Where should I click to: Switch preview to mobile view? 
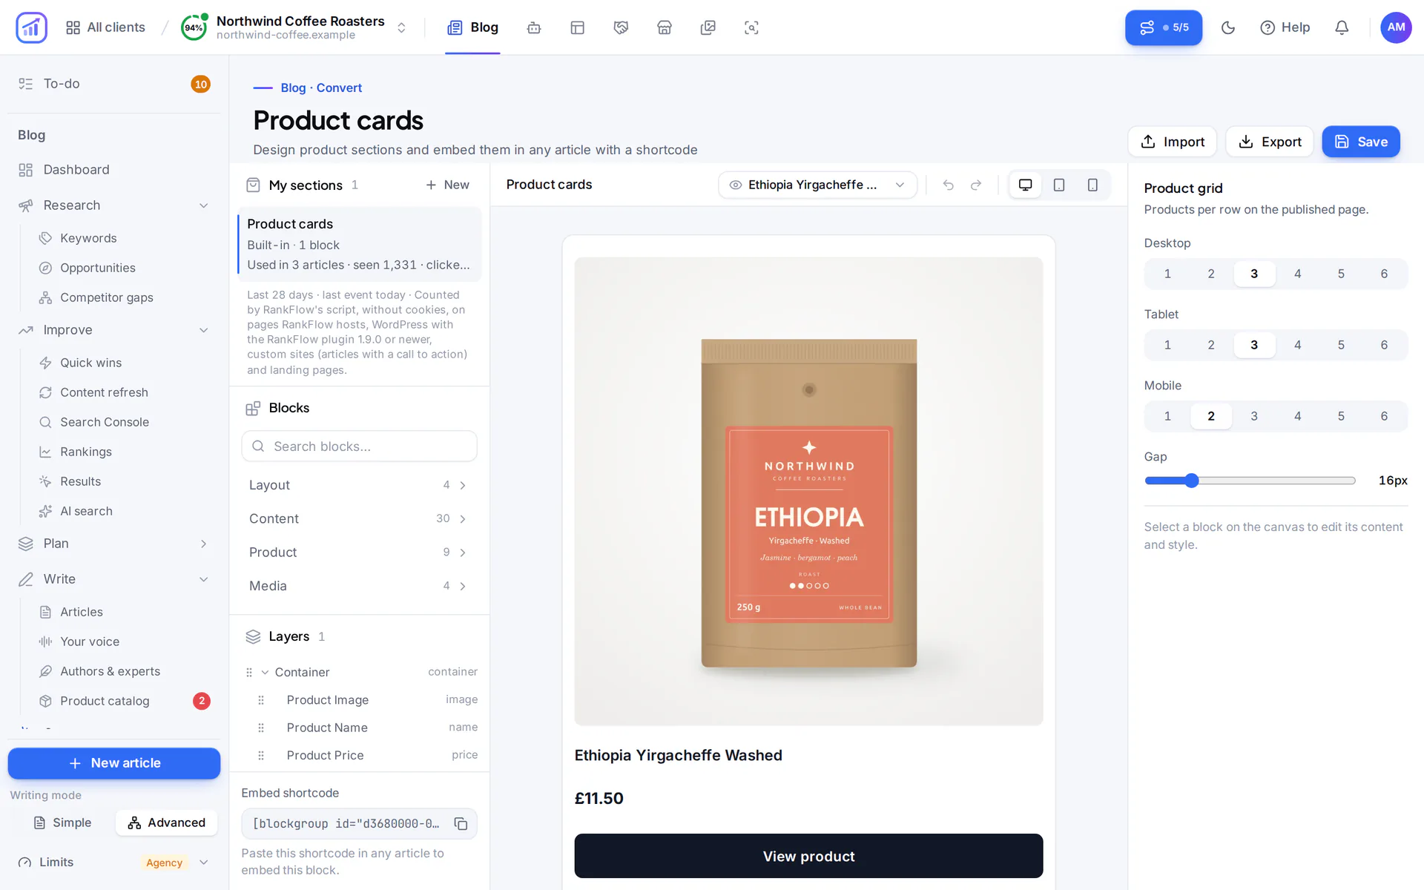(1092, 185)
